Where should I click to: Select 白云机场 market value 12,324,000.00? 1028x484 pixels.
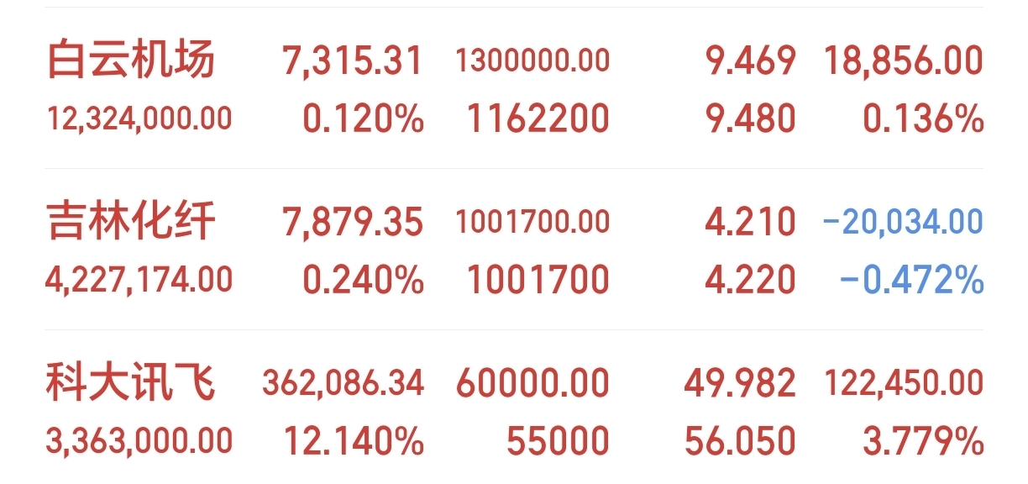[139, 118]
